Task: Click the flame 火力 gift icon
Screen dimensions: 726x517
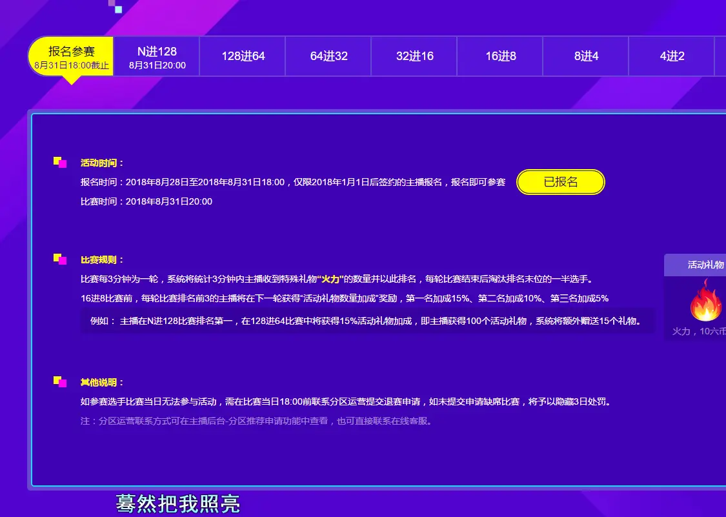Action: coord(705,299)
